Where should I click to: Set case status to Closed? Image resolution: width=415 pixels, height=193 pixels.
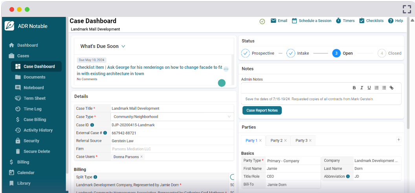[382, 53]
